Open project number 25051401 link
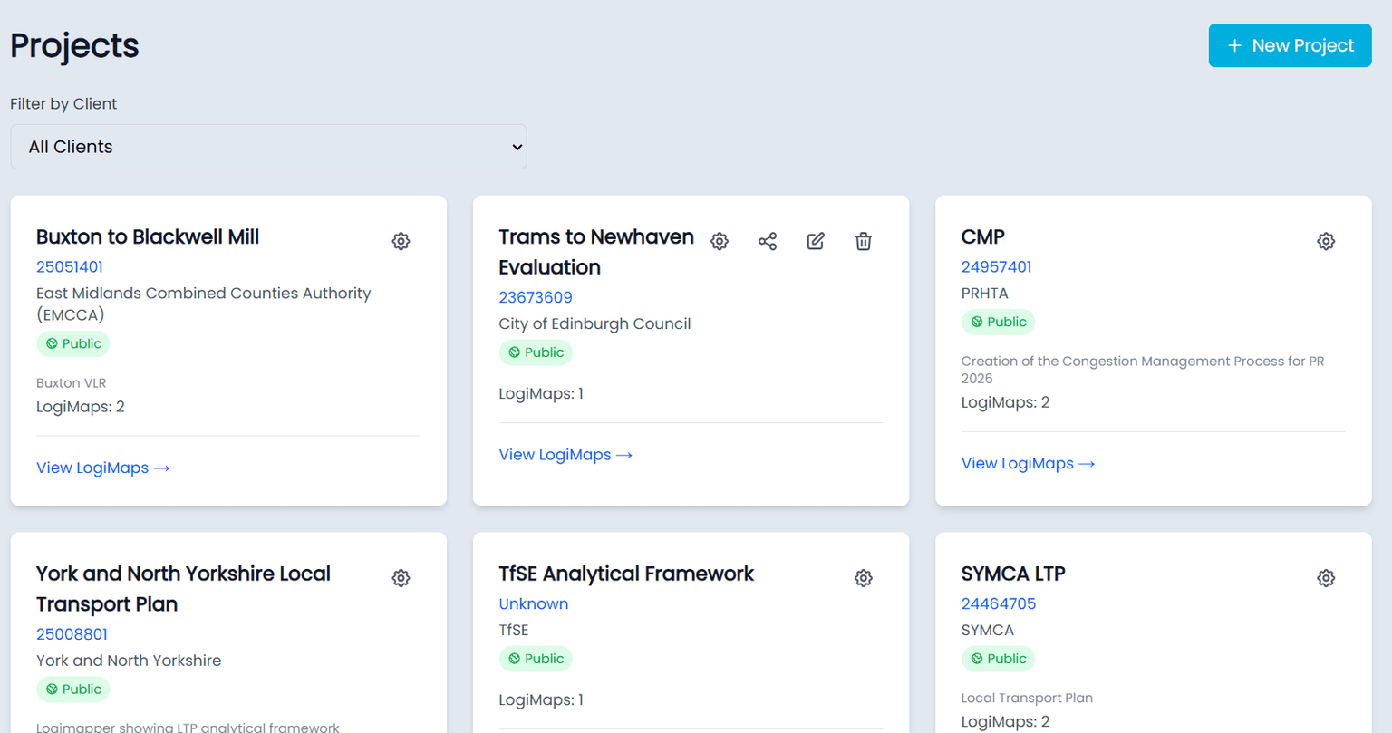The image size is (1392, 733). [x=70, y=266]
